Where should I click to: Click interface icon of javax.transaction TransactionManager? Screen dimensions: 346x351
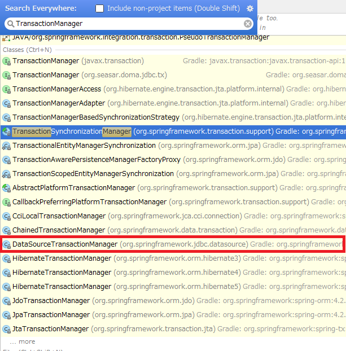[x=7, y=61]
